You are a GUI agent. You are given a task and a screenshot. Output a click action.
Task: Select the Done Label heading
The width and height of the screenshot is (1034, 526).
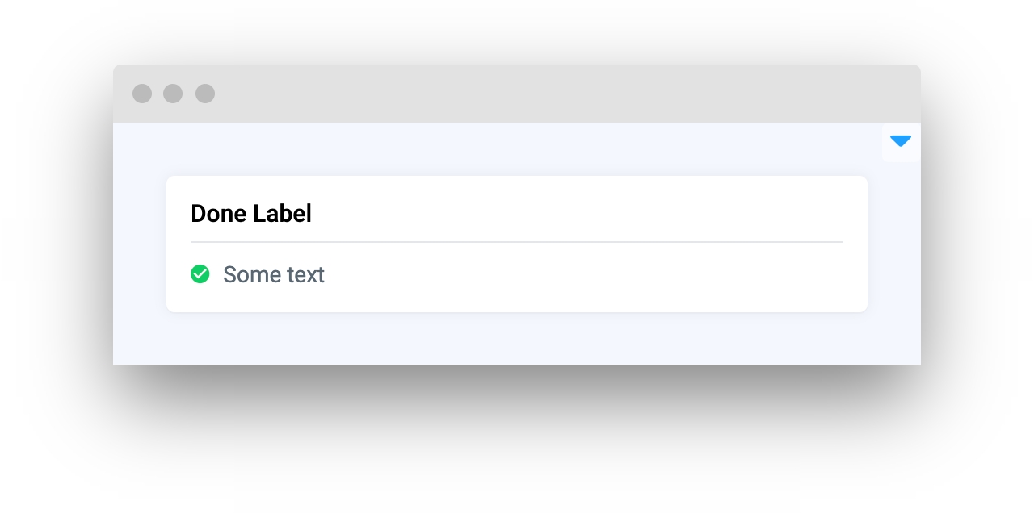251,214
